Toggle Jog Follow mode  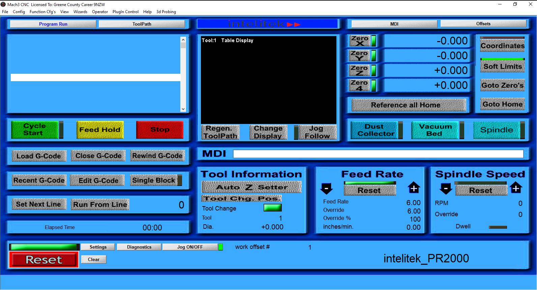click(x=317, y=132)
